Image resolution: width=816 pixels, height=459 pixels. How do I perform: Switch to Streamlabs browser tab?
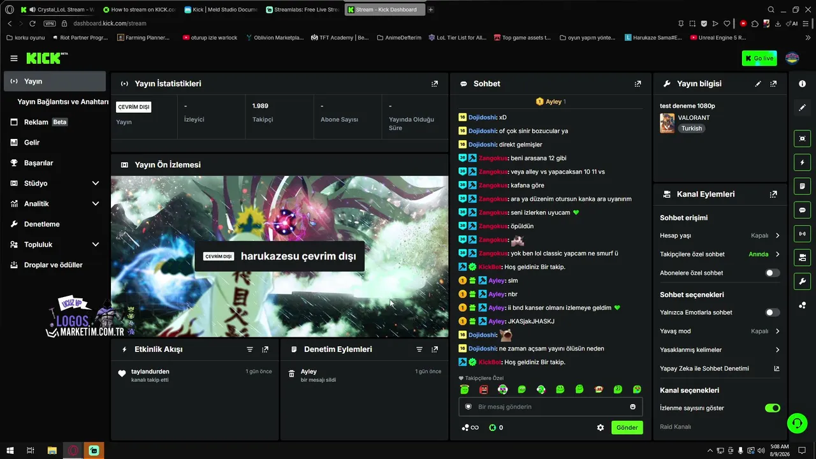click(303, 10)
